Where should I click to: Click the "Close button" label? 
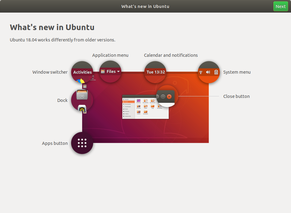coord(236,96)
